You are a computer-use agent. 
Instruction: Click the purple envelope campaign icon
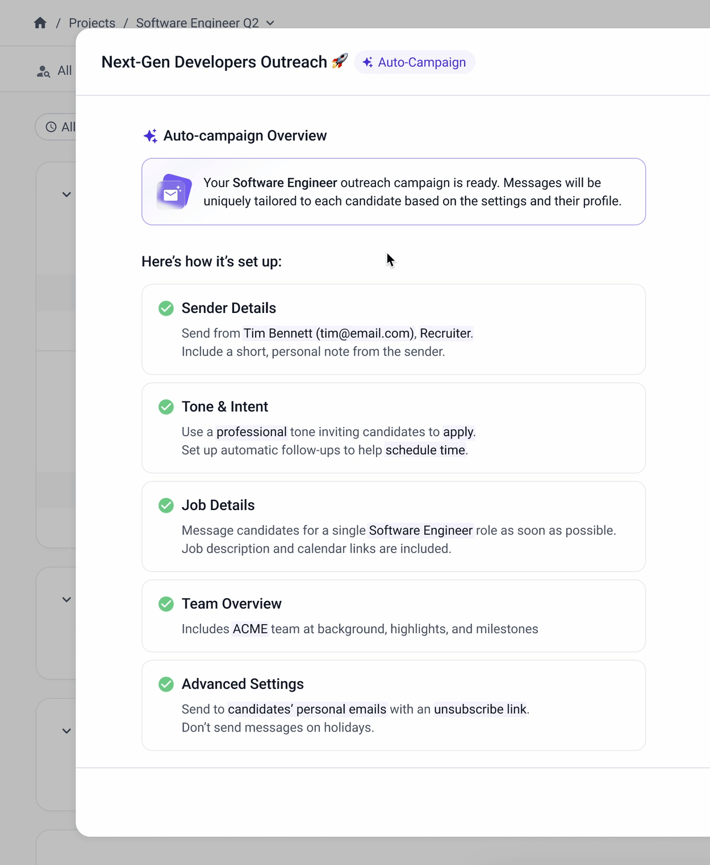174,192
